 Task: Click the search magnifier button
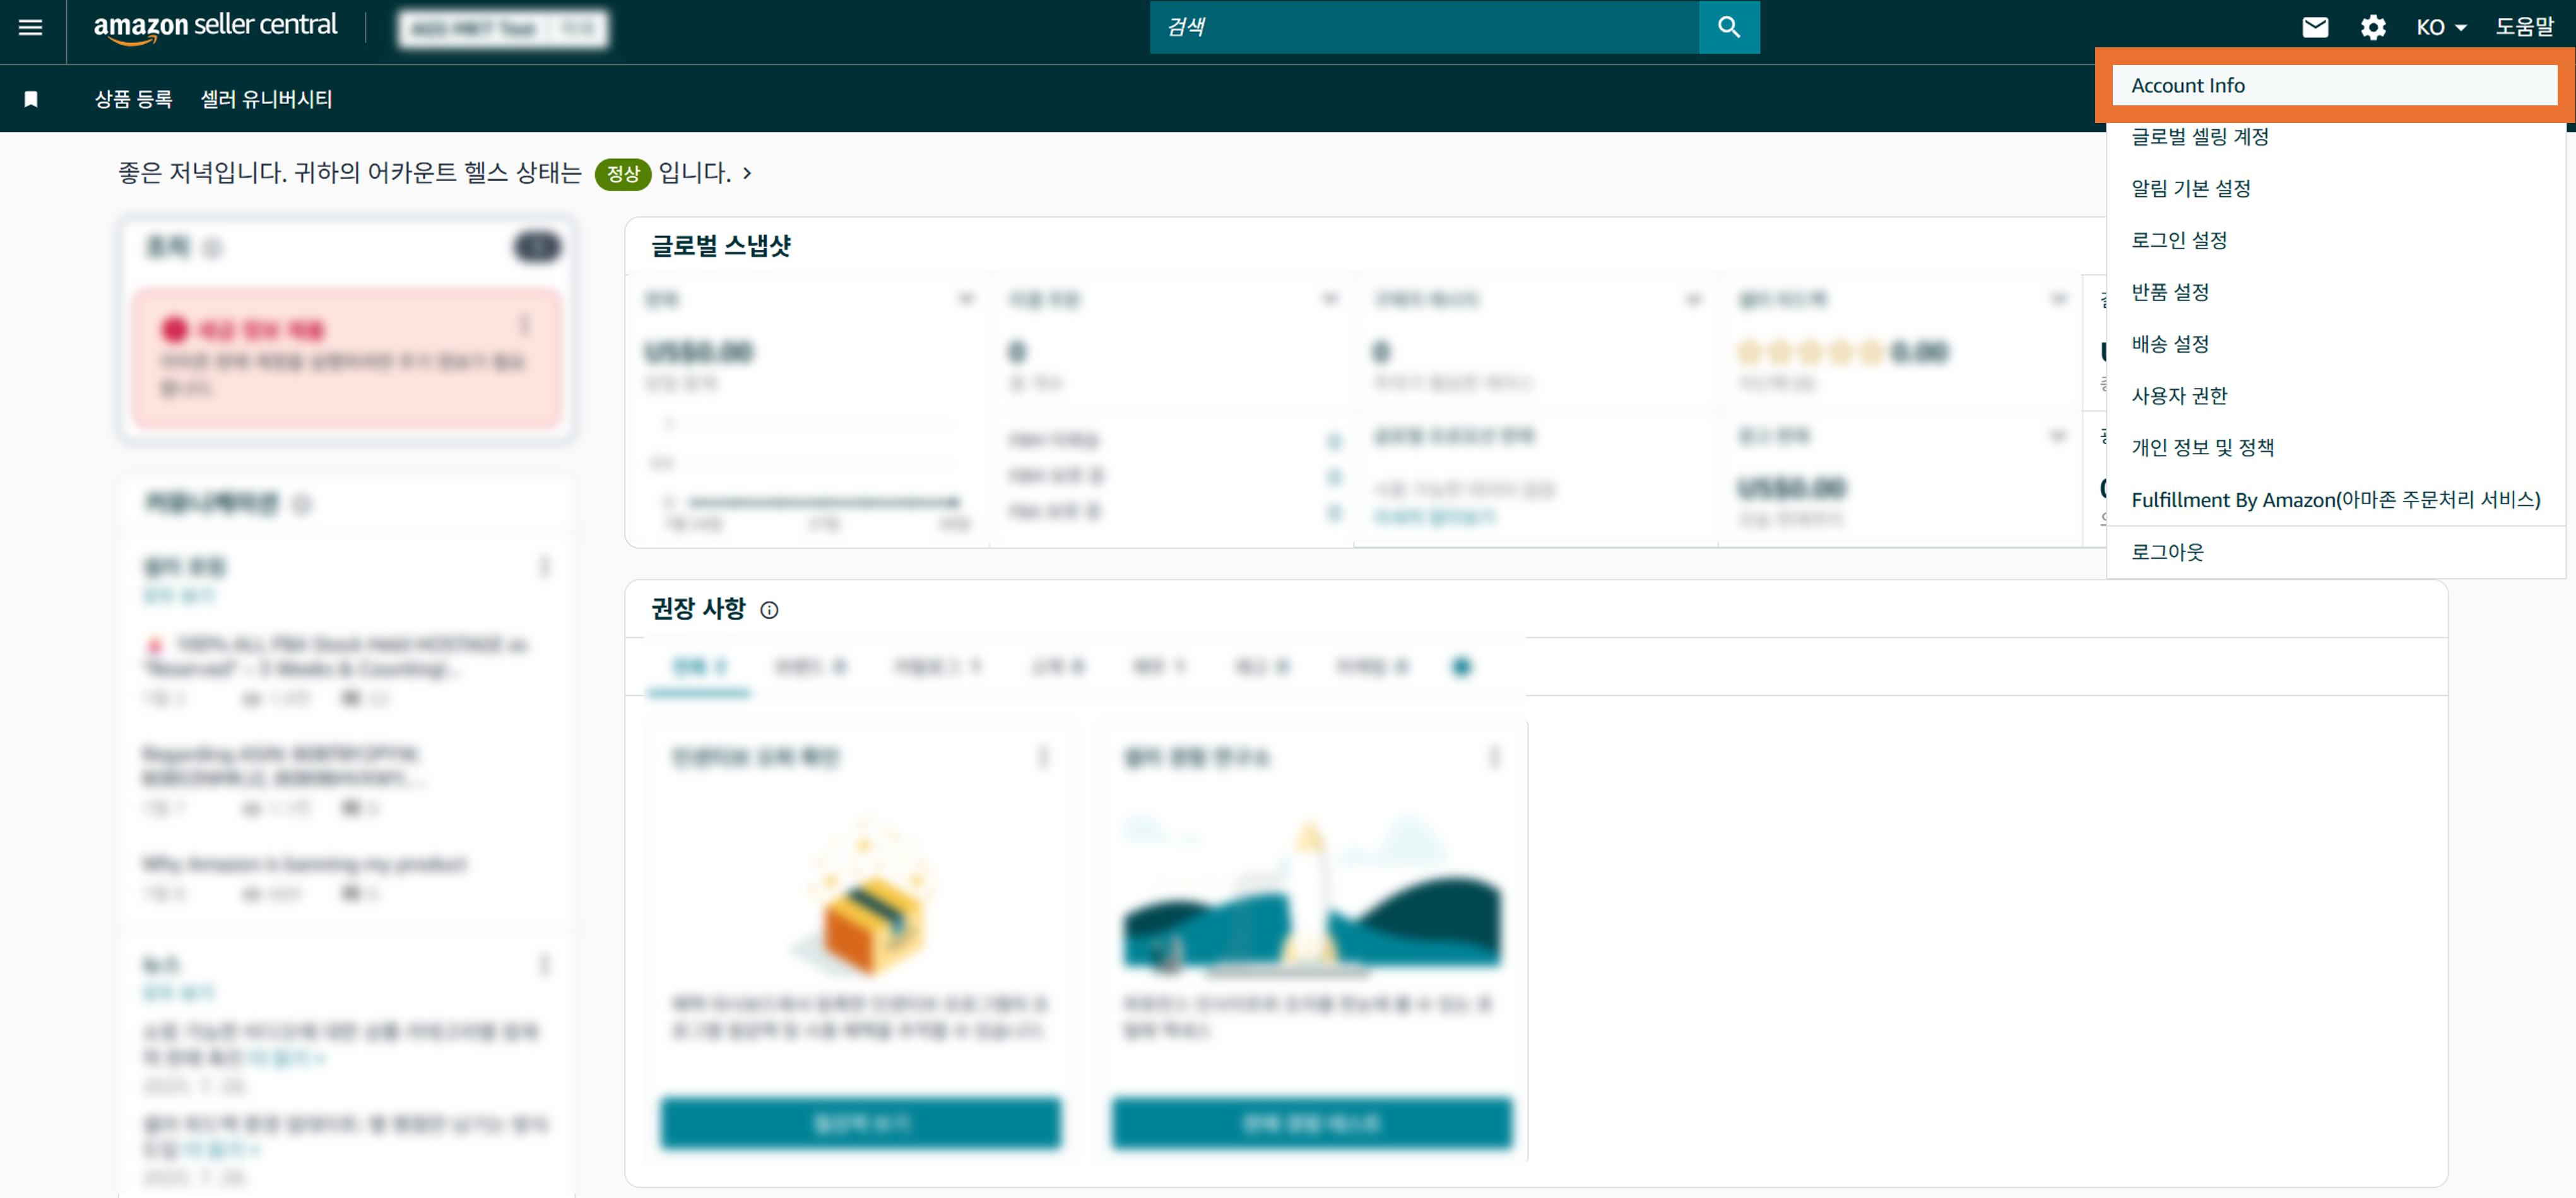[1728, 27]
